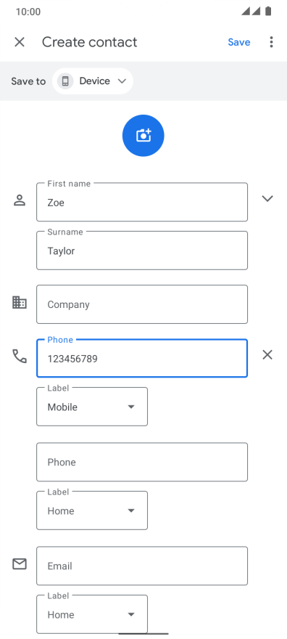
Task: Click the company building icon
Action: coord(20,302)
